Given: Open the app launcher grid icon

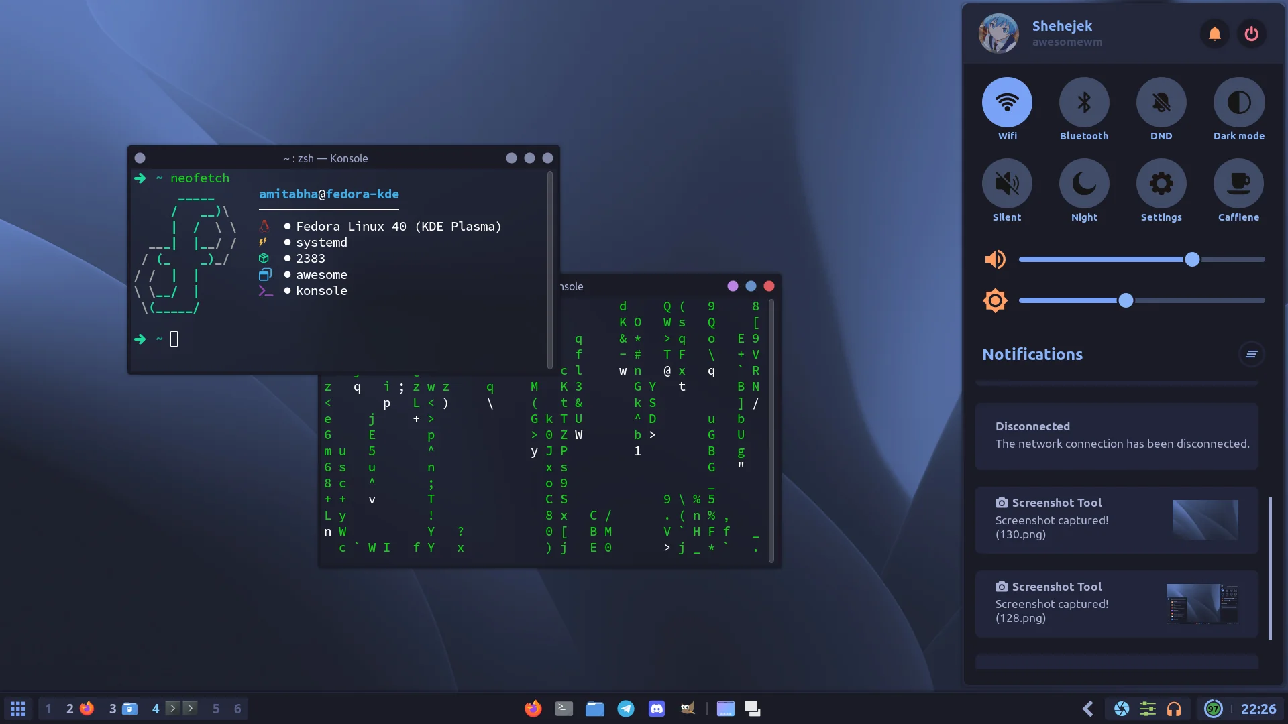Looking at the screenshot, I should pos(18,708).
